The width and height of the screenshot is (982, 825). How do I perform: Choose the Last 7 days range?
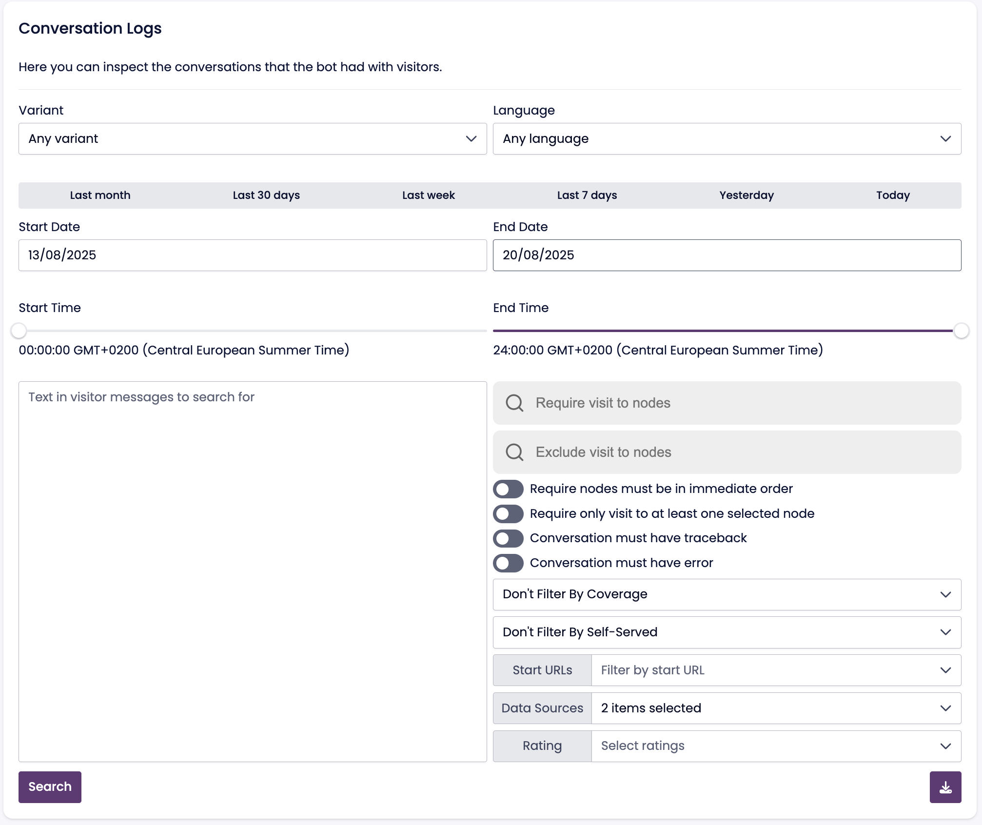[587, 196]
